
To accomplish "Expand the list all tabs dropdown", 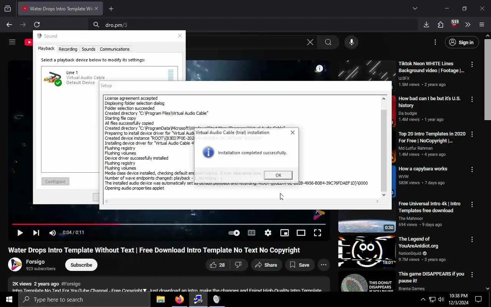I will pyautogui.click(x=415, y=8).
